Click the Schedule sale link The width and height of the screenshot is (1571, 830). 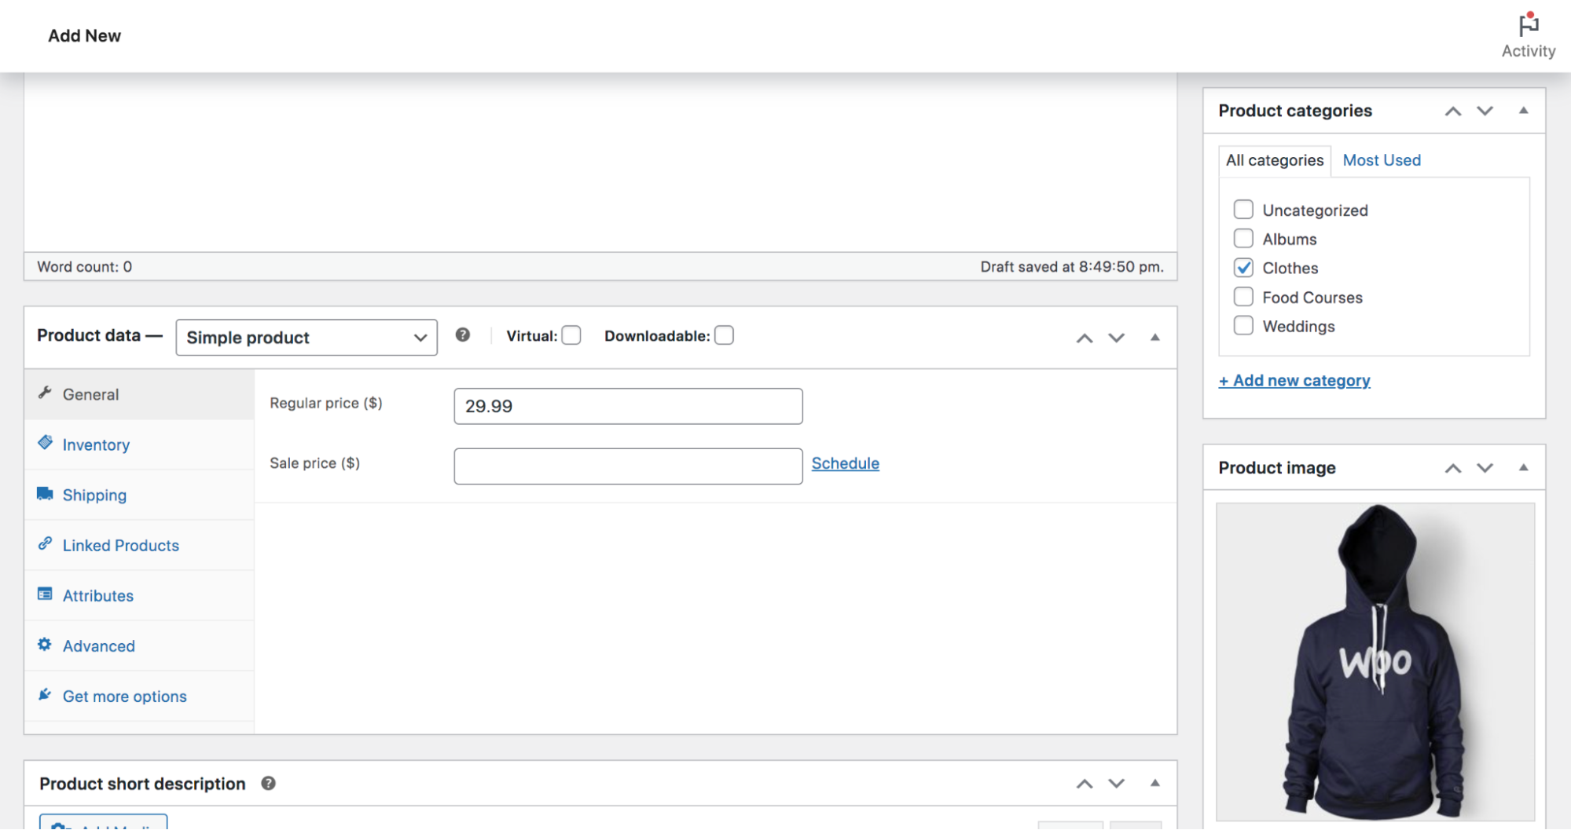click(845, 463)
